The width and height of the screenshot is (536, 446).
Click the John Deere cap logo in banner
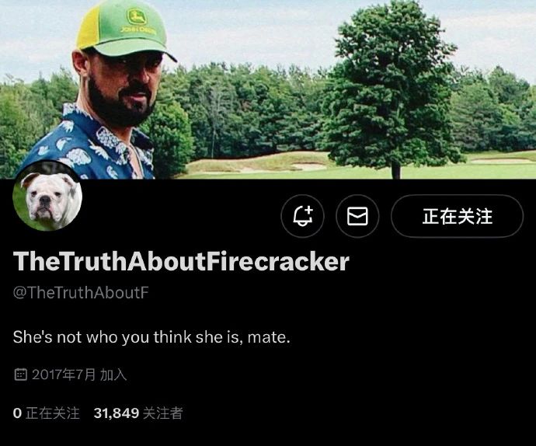click(x=137, y=16)
